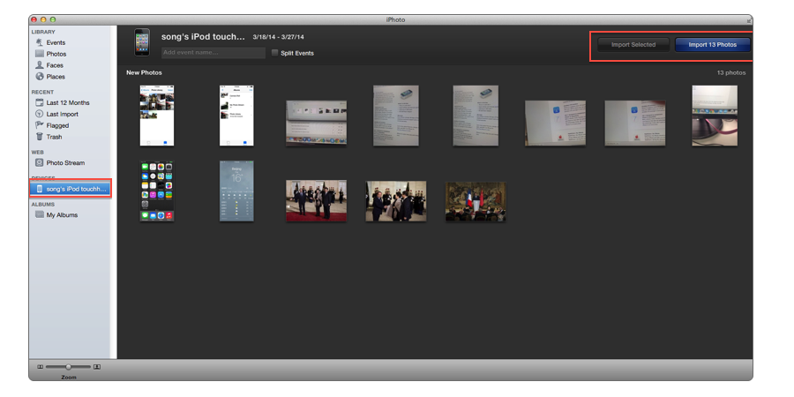Click the My Albums folder icon
This screenshot has height=397, width=794.
pos(40,214)
